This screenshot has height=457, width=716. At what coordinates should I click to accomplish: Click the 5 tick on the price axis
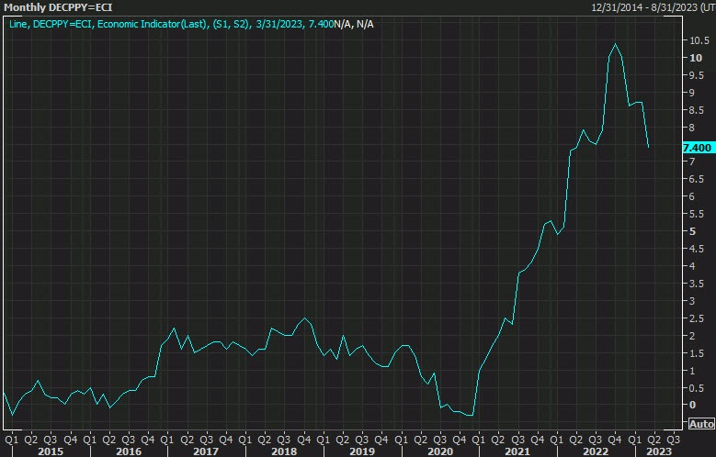[692, 231]
